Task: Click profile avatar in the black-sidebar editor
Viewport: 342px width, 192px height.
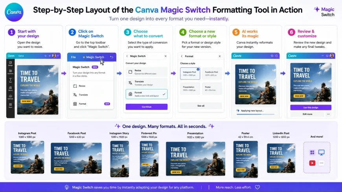Action: coord(54,56)
